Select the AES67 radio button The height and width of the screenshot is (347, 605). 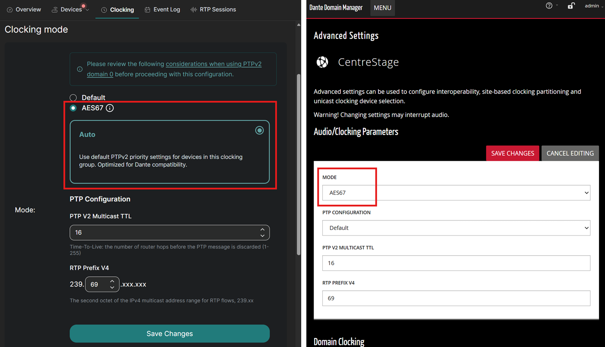tap(73, 108)
